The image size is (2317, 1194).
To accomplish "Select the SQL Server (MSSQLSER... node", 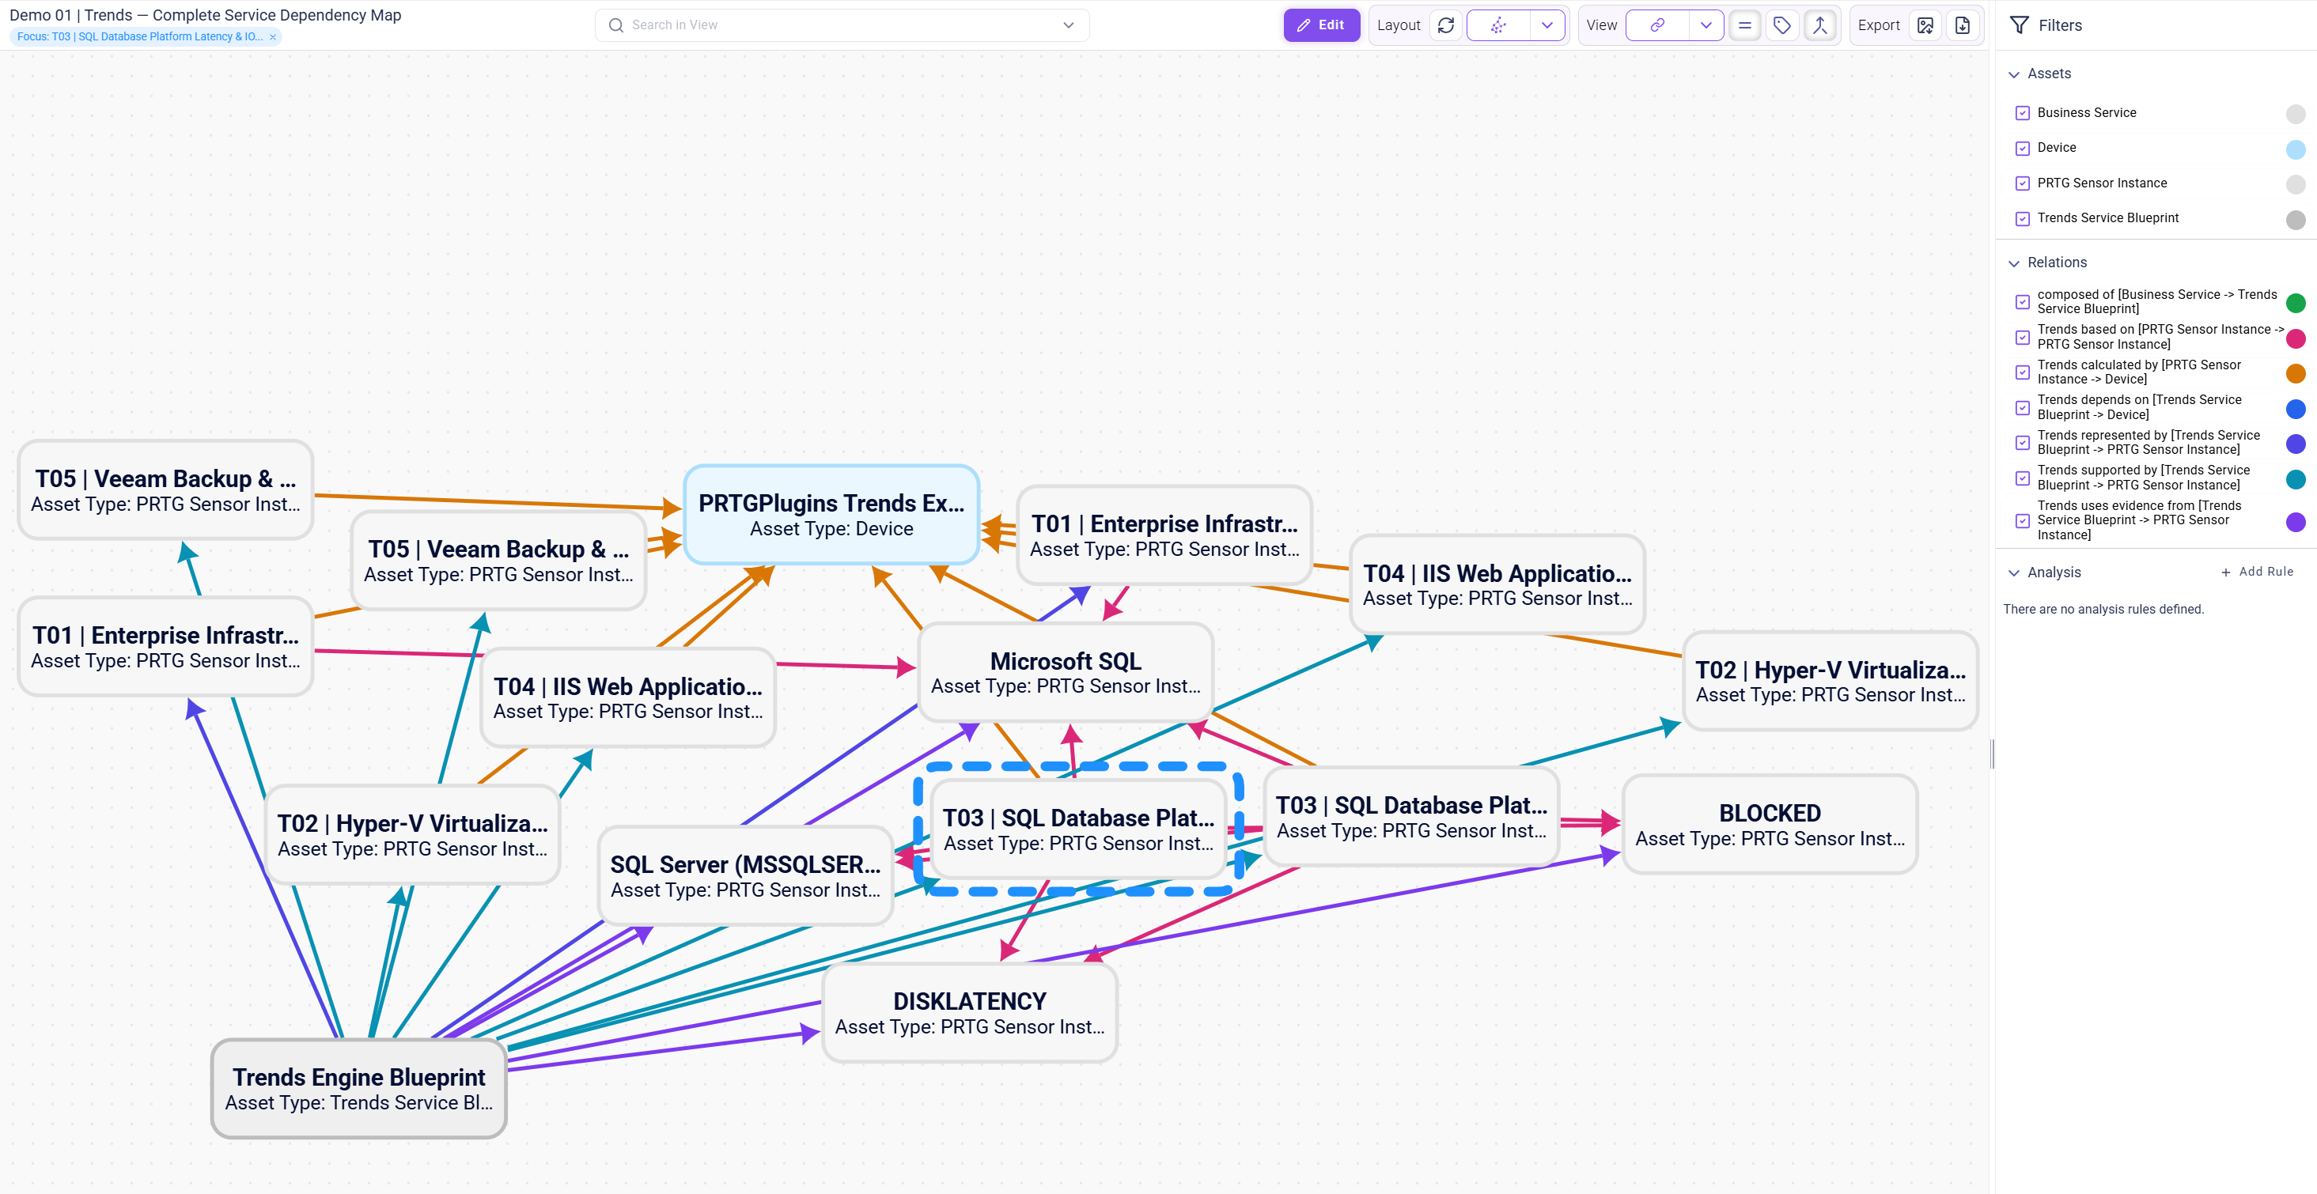I will 746,875.
